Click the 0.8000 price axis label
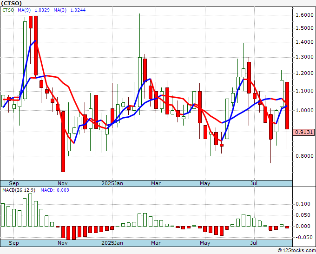 304,156
